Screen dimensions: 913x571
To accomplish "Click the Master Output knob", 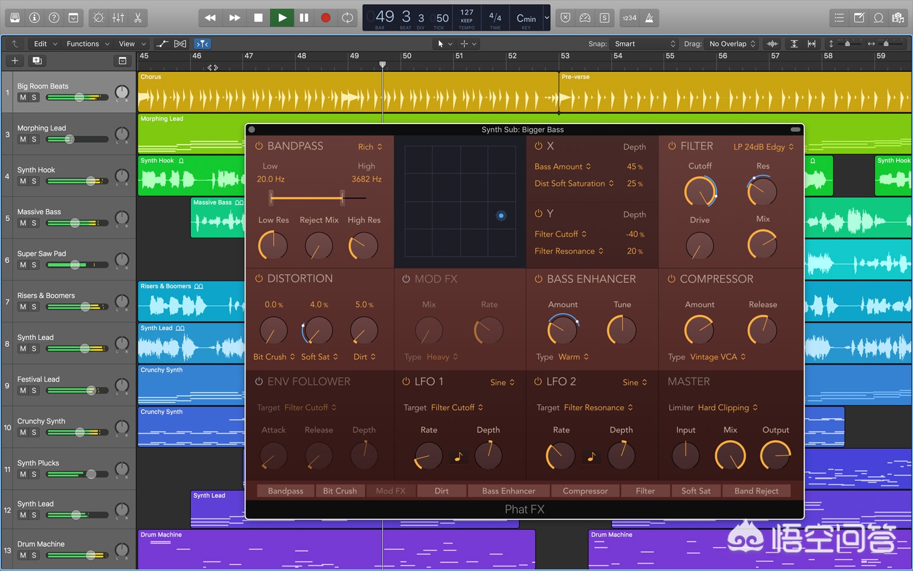I will click(x=776, y=456).
